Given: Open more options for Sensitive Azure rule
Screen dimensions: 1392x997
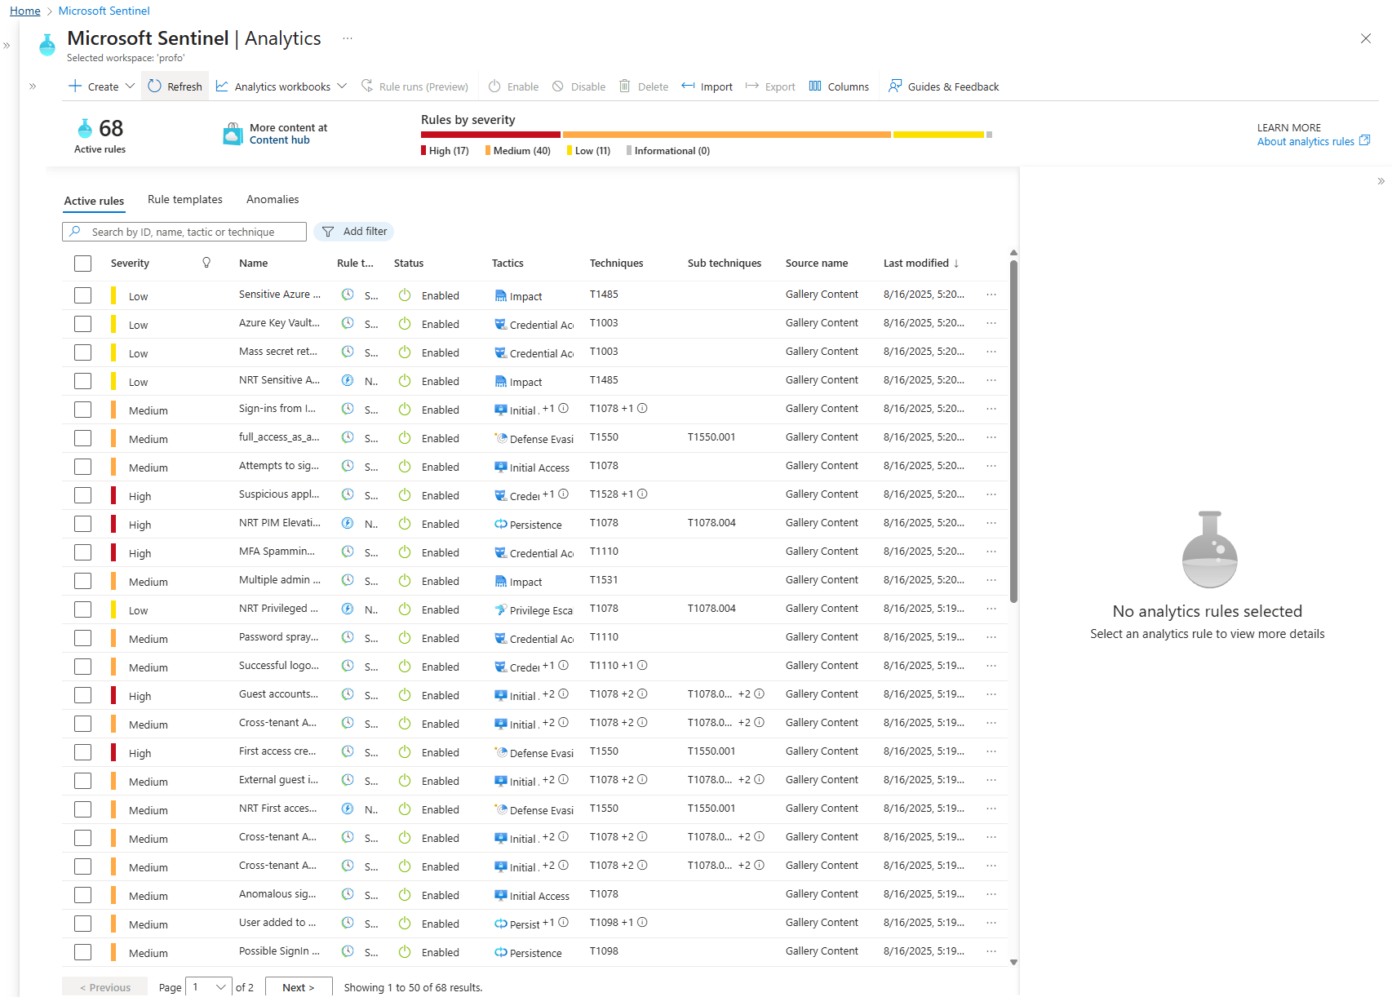Looking at the screenshot, I should pos(991,295).
